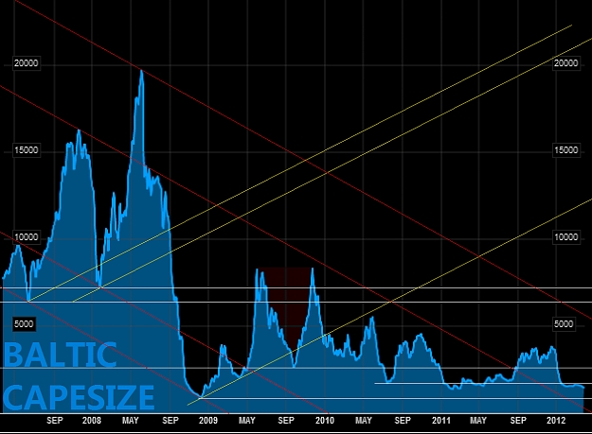This screenshot has width=592, height=434.
Task: Click the left axis 15000 label
Action: pyautogui.click(x=27, y=150)
